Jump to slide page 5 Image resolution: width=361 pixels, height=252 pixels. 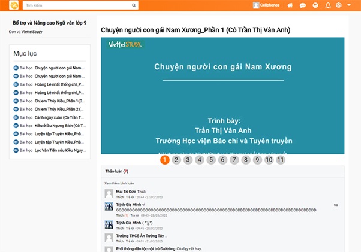click(x=210, y=160)
